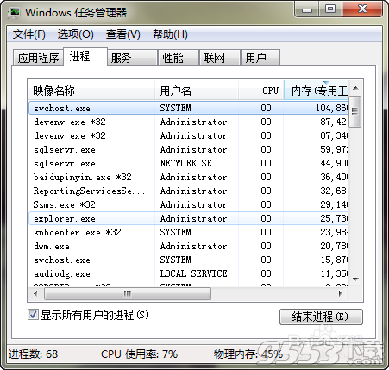The height and width of the screenshot is (370, 389).
Task: Open the 性能 tab
Action: [x=179, y=58]
